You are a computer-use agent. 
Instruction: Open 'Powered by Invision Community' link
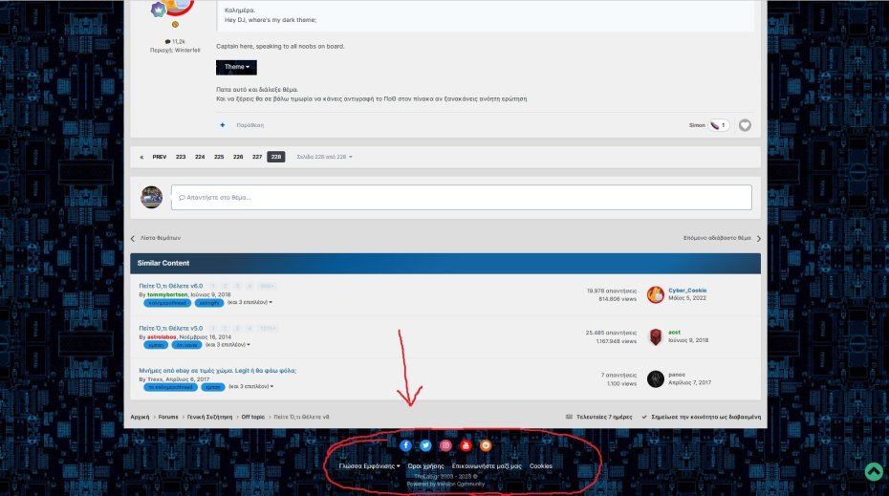(x=445, y=485)
